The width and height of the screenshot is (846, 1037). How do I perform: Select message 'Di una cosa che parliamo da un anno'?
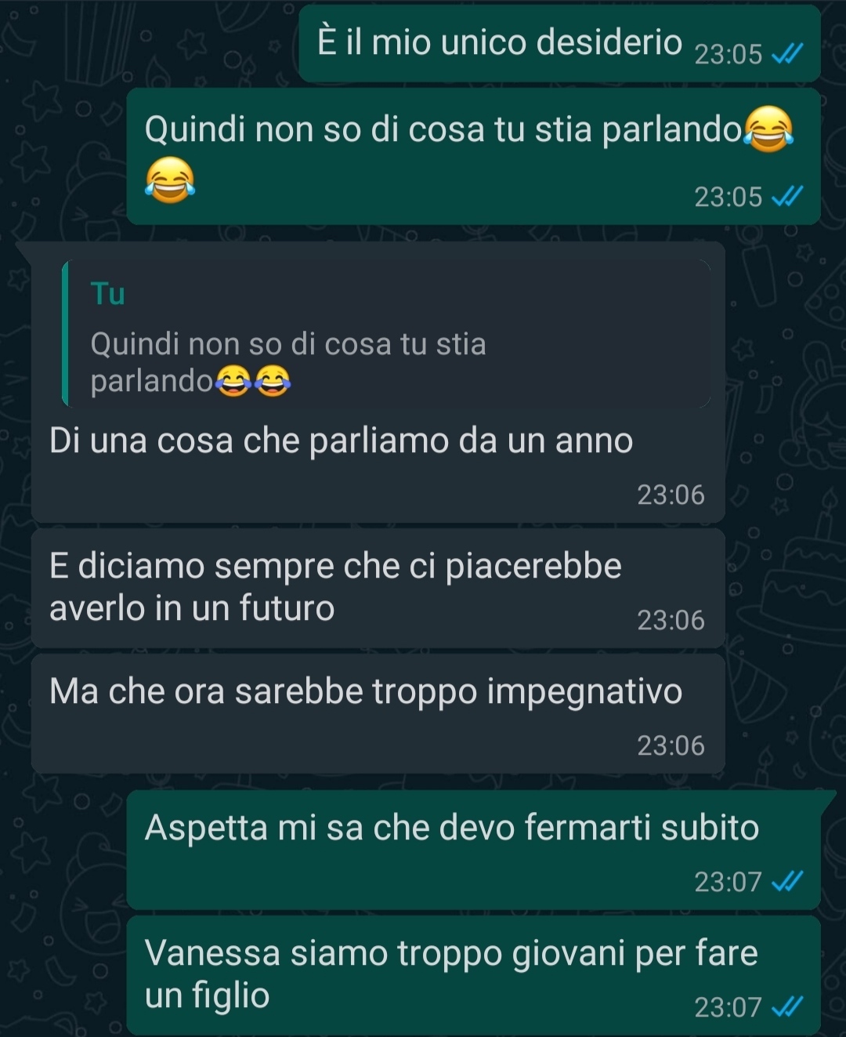pyautogui.click(x=378, y=382)
